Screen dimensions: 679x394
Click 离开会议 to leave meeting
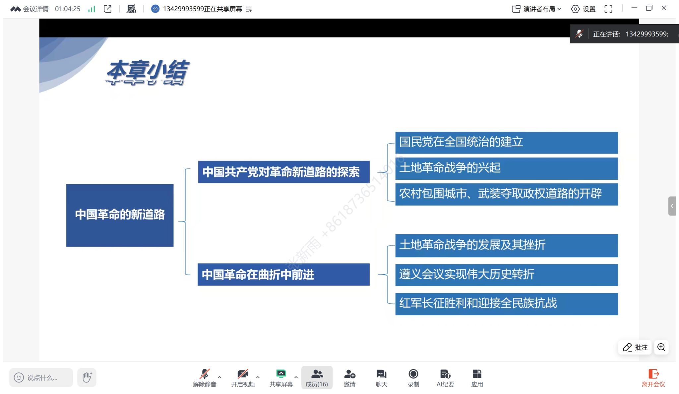(x=653, y=377)
